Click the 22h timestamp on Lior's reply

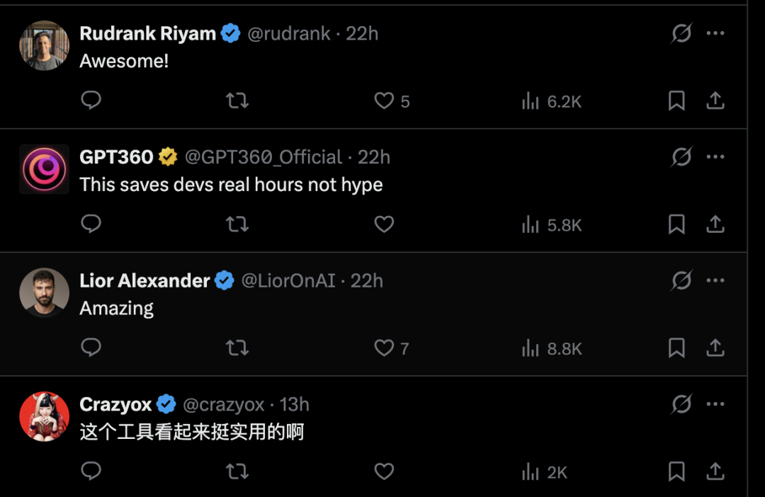click(x=366, y=280)
